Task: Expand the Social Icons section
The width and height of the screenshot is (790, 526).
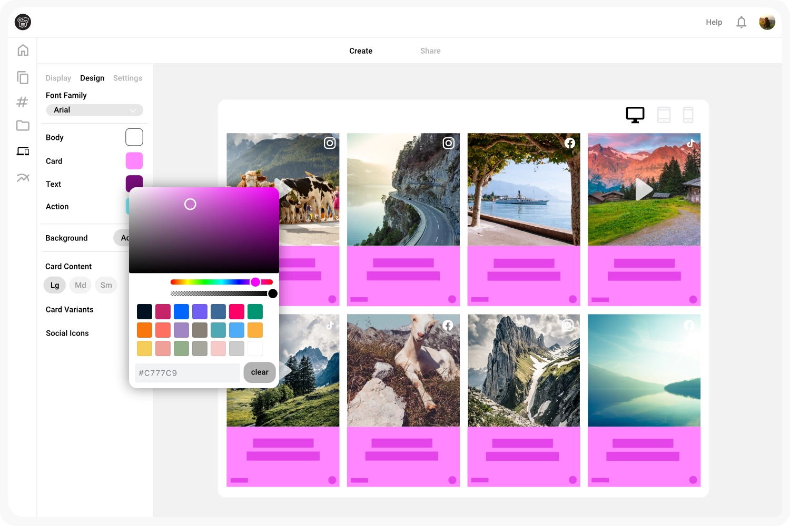Action: [x=67, y=333]
